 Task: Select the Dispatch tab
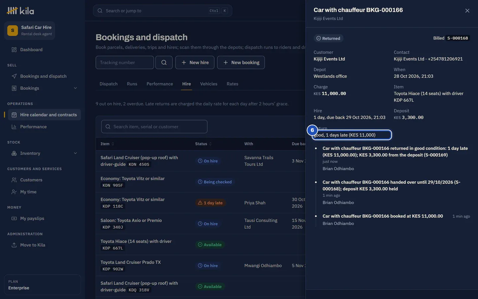click(109, 84)
